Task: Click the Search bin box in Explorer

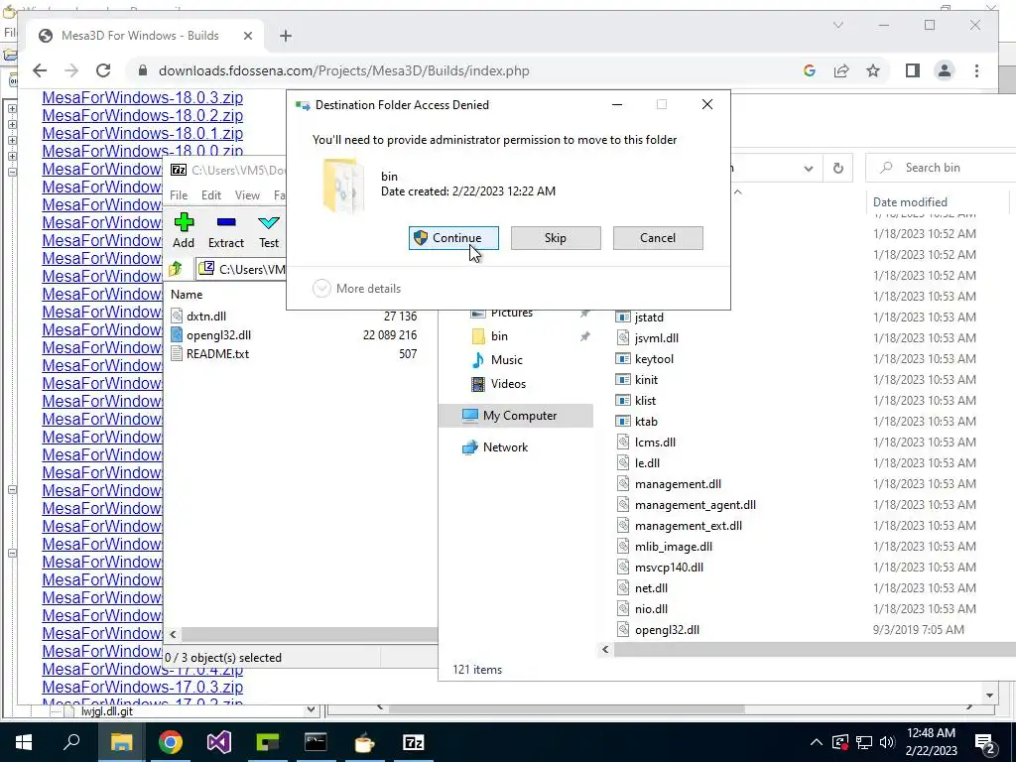Action: tap(940, 168)
